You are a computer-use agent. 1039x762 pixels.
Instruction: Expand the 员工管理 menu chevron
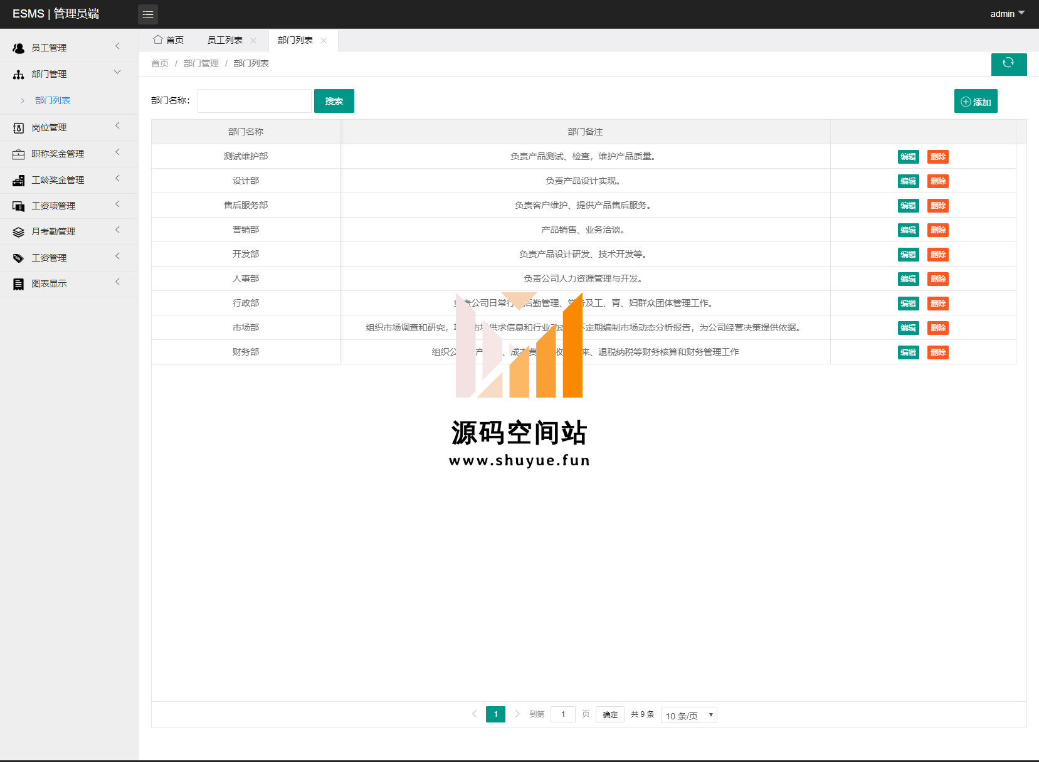click(x=117, y=46)
